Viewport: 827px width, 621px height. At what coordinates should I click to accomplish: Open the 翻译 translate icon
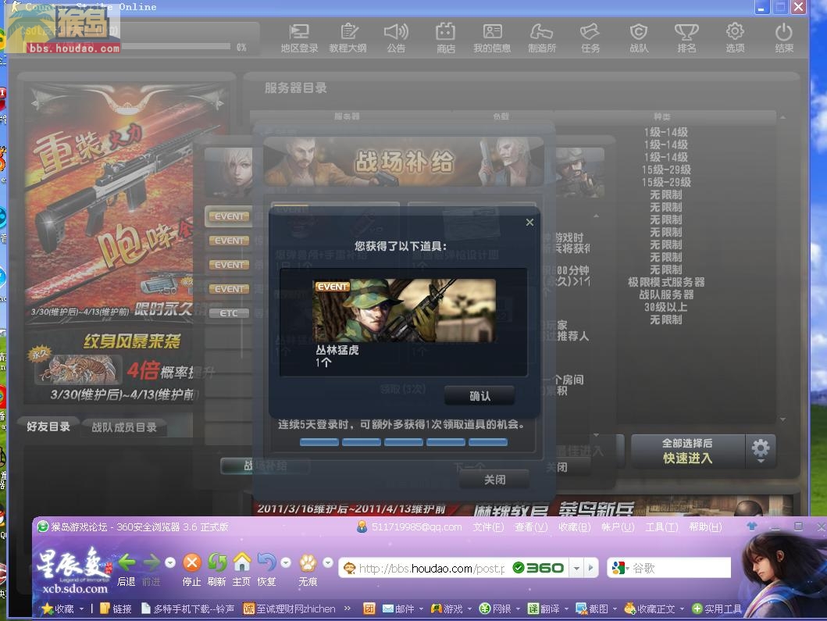coord(533,609)
